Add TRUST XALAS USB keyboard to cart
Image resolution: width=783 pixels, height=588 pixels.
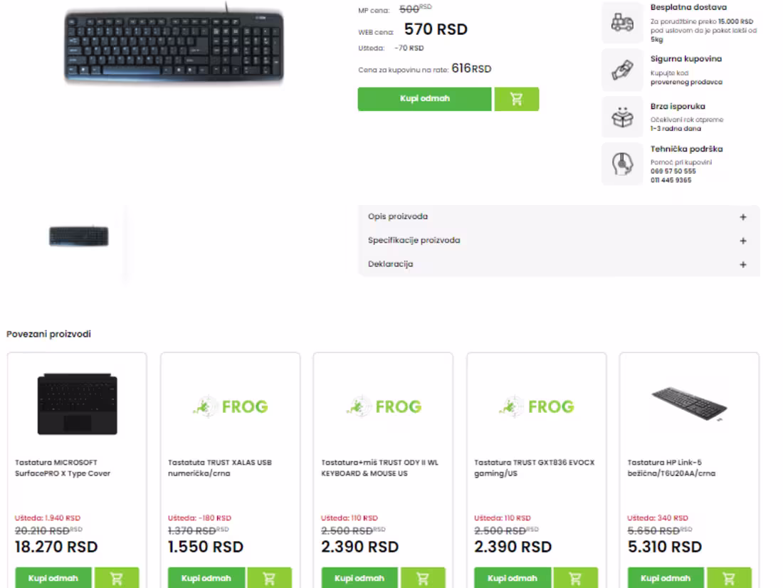click(x=269, y=578)
